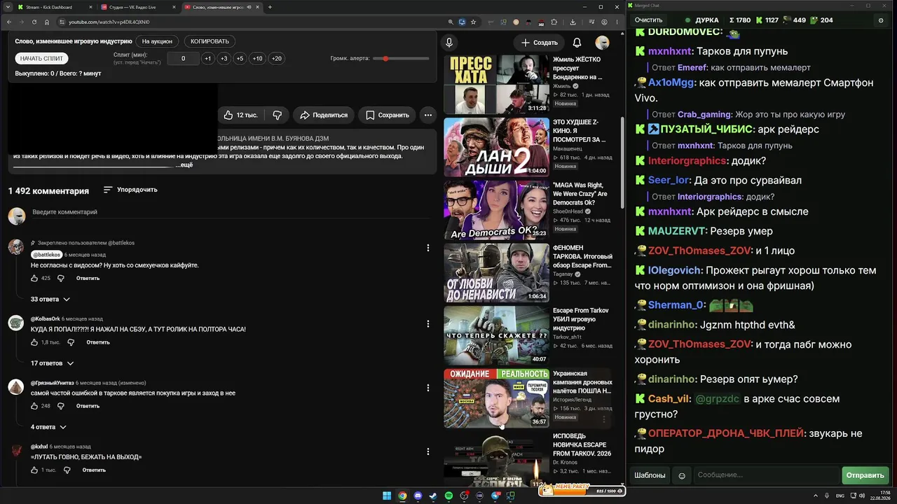Expand 33 ответа replies
Screen dimensions: 897x504
tap(50, 299)
